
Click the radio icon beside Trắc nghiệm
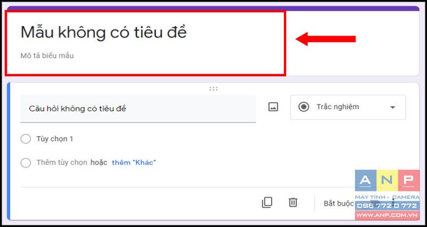[x=304, y=107]
